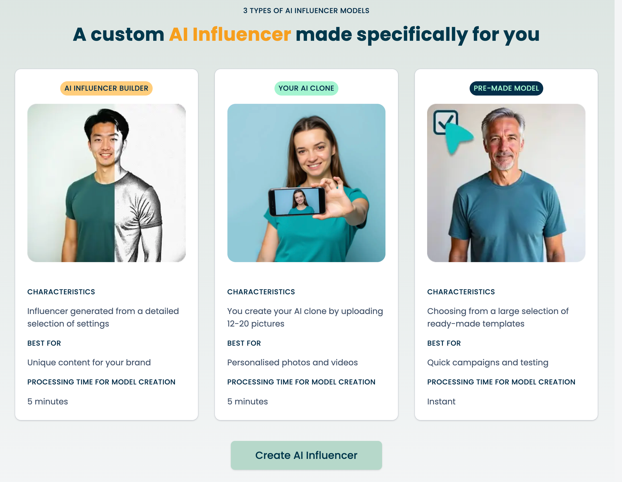Select CHARACTERISTICS heading on first card
This screenshot has width=622, height=482.
(x=61, y=291)
